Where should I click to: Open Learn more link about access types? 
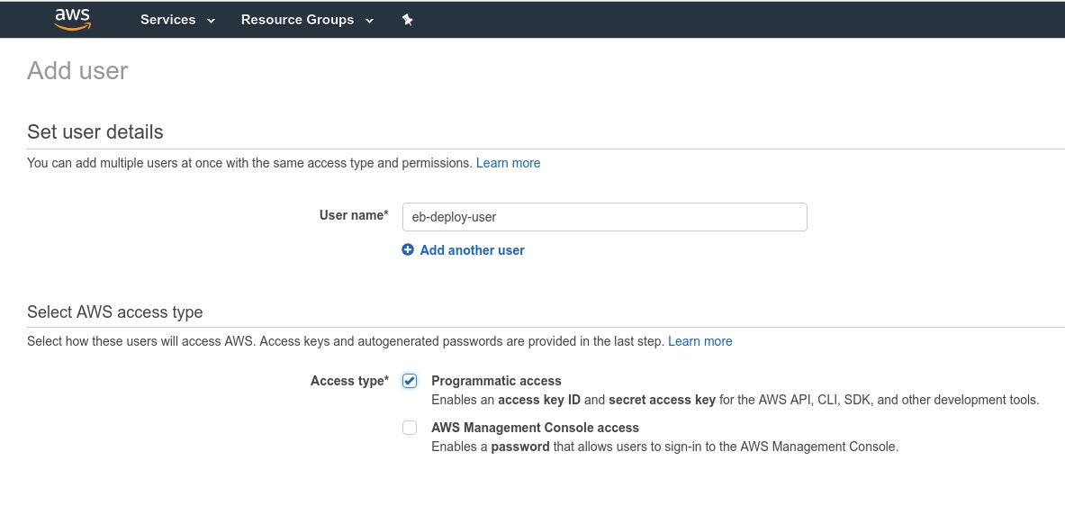click(699, 341)
